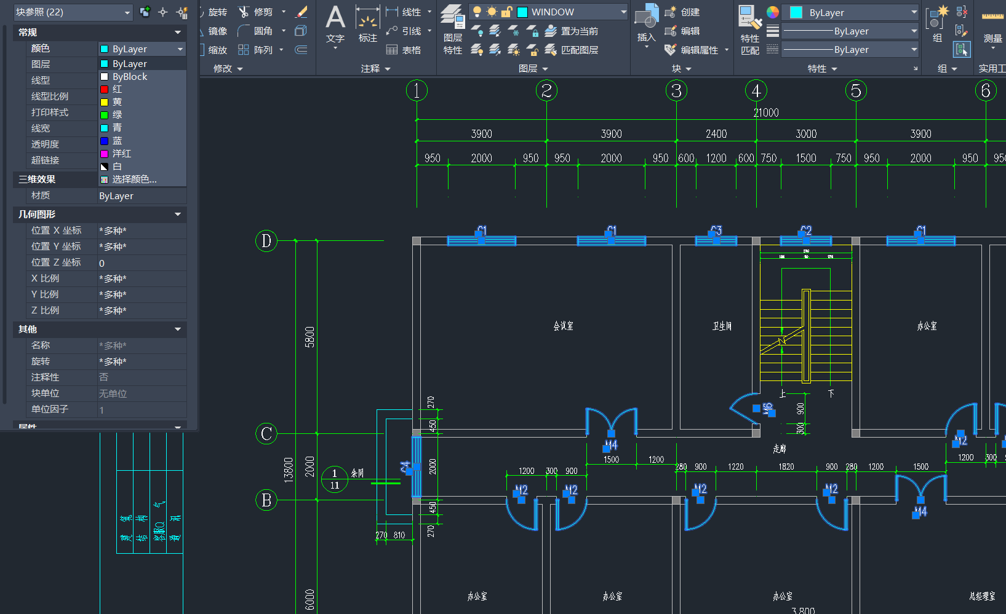Click the Trim (修剪) scissors tool
The width and height of the screenshot is (1006, 614).
[x=244, y=12]
